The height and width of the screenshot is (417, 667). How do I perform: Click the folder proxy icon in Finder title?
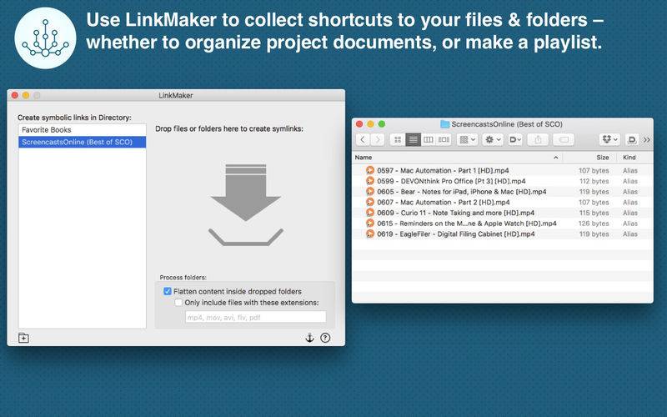coord(445,124)
